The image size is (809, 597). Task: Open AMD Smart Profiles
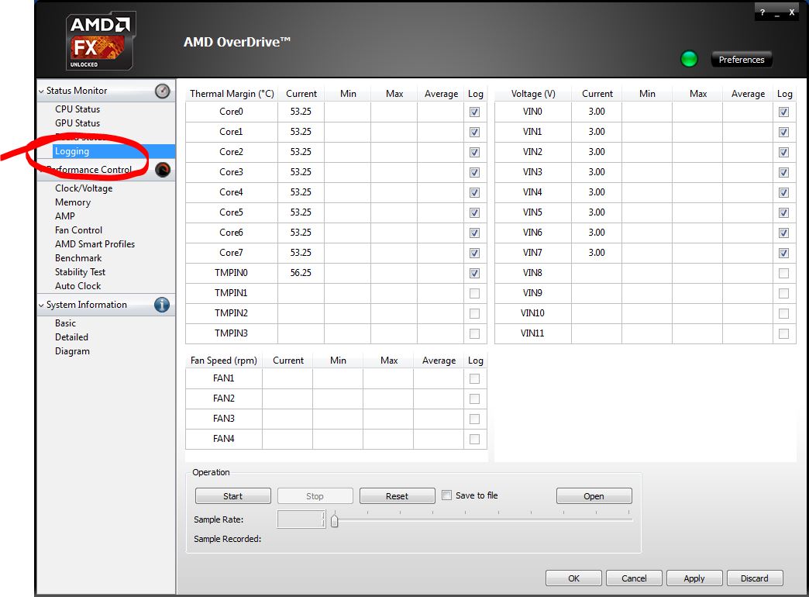click(95, 244)
